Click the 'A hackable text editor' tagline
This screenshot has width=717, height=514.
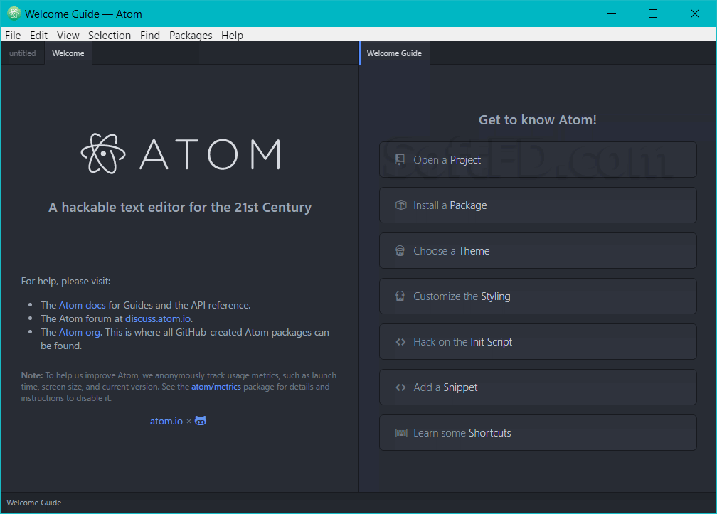pos(180,207)
